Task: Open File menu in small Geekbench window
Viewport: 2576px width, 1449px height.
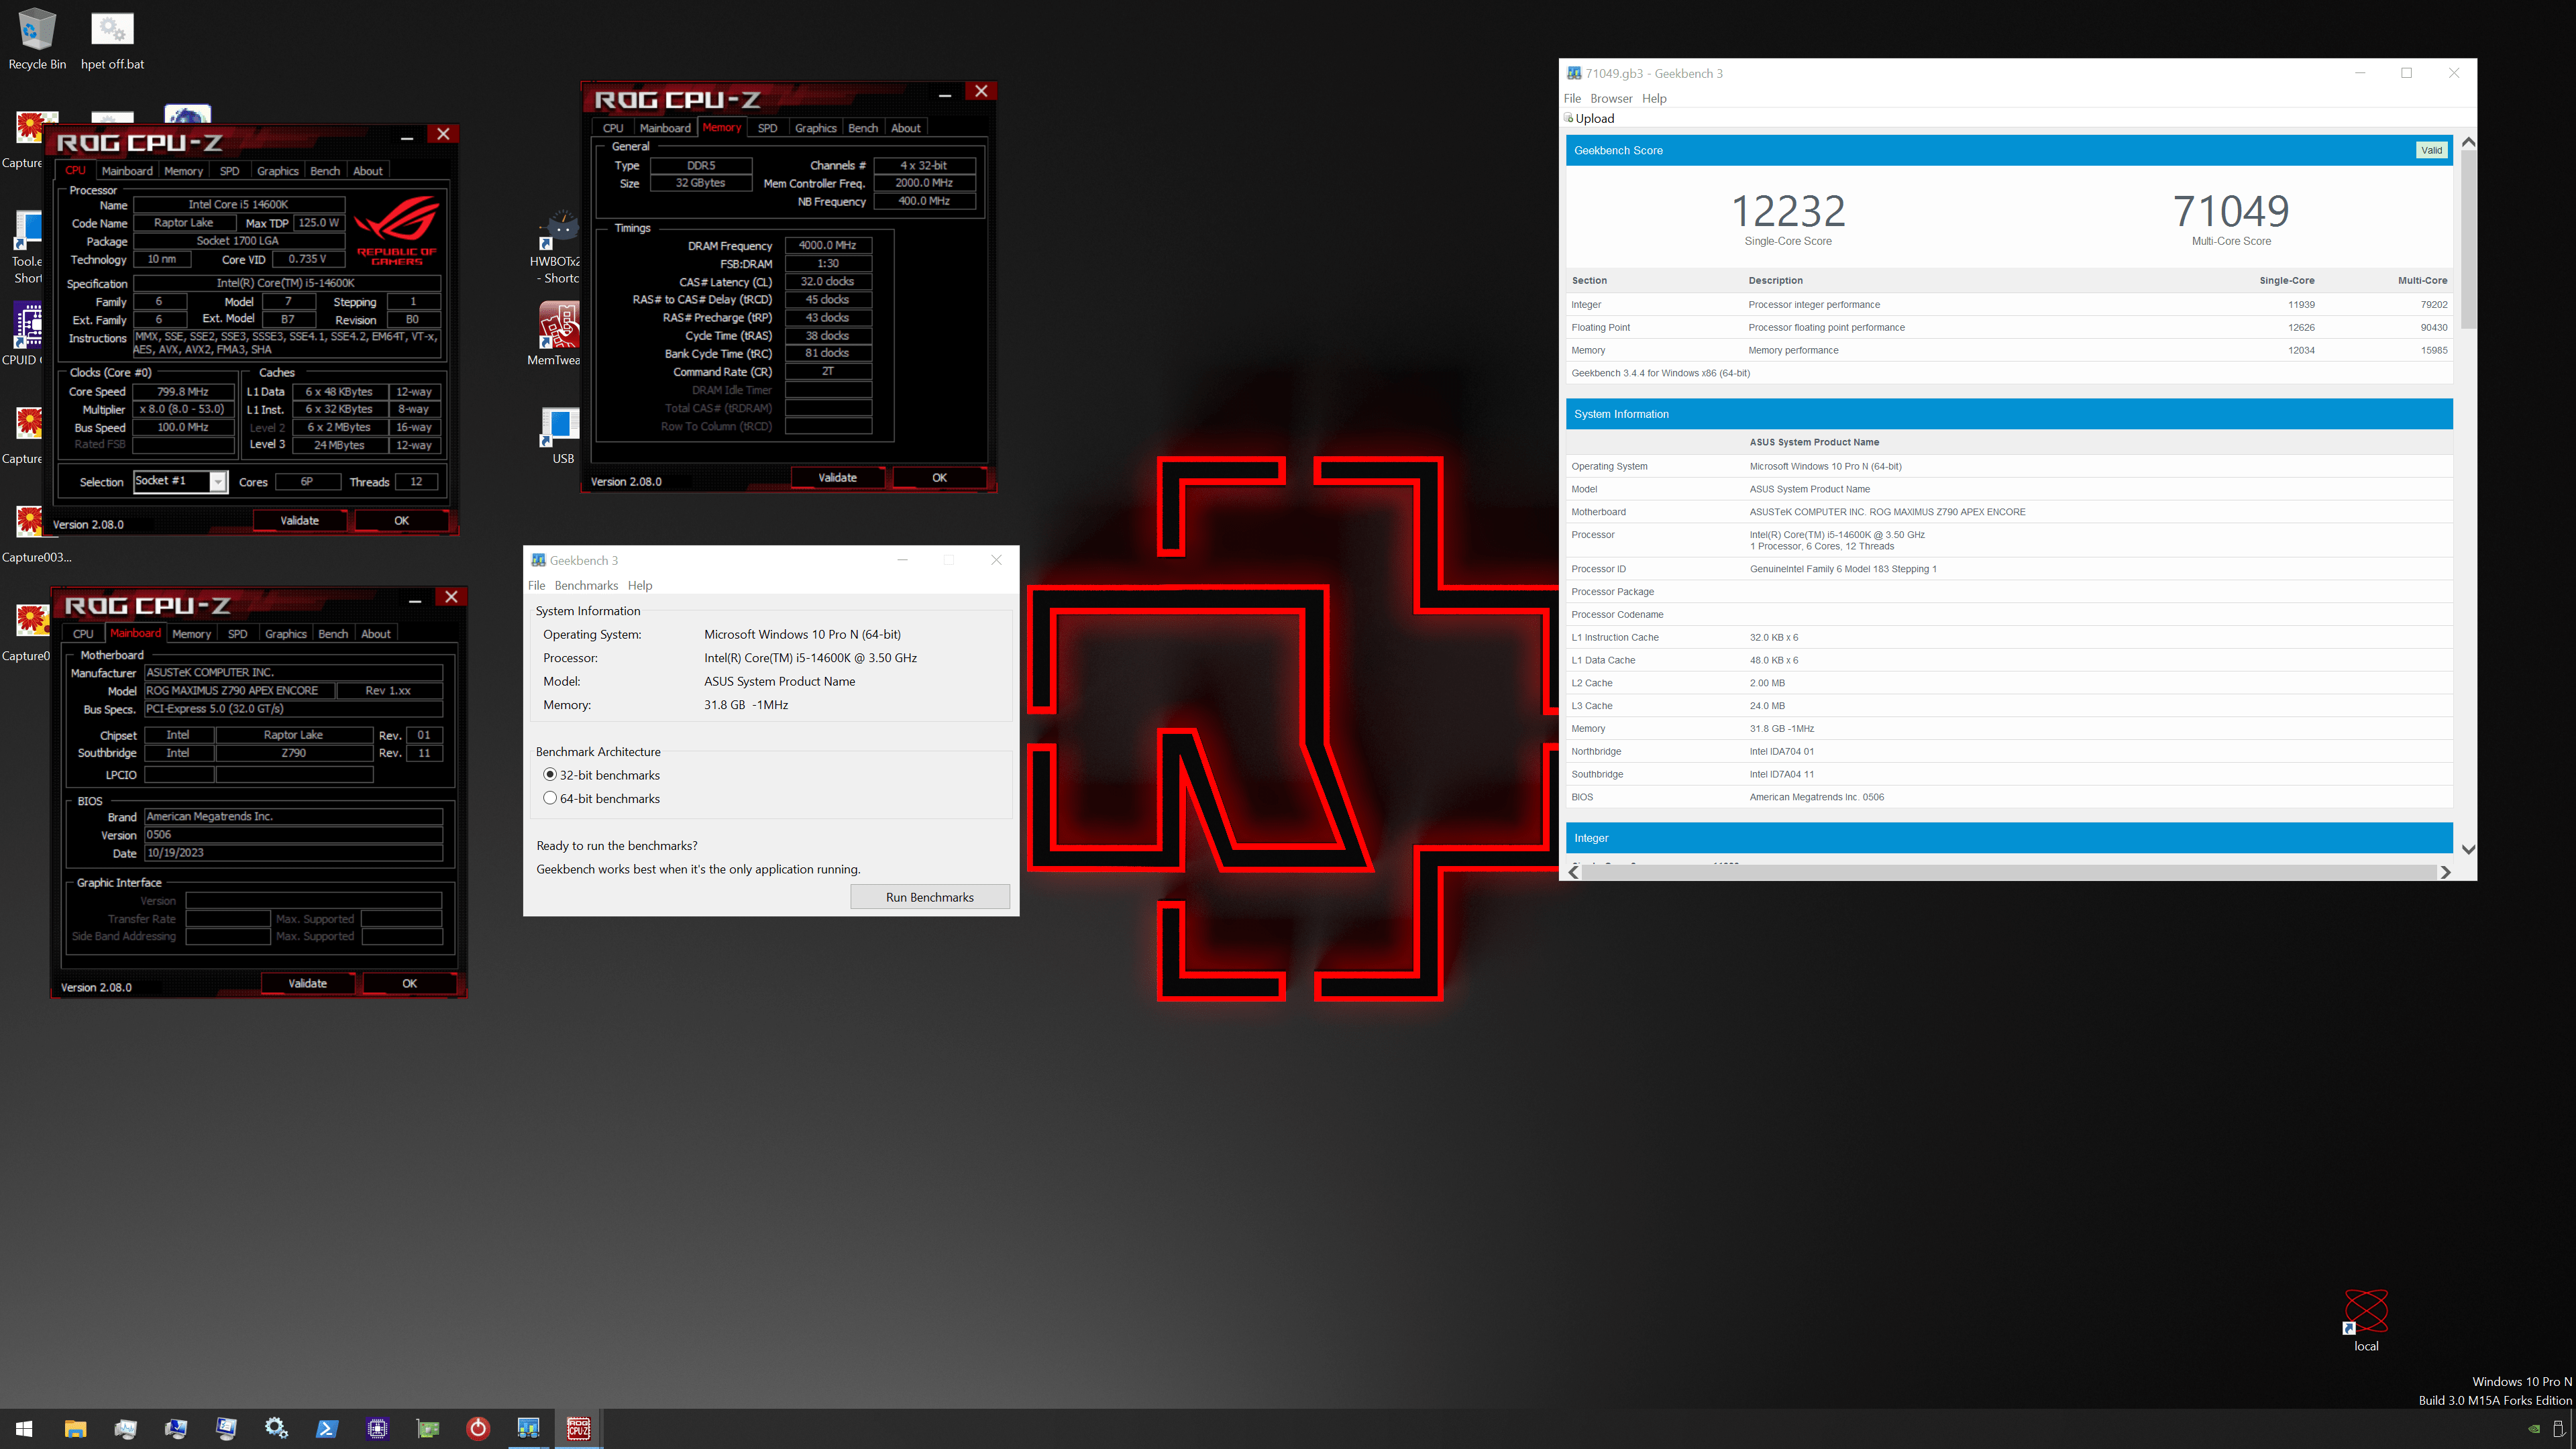Action: [536, 586]
